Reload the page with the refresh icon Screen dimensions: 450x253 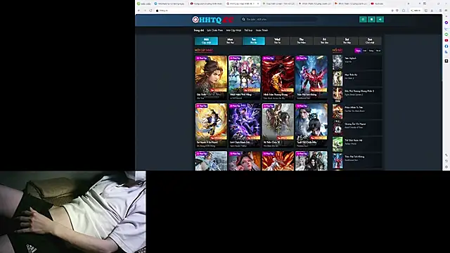coord(150,11)
